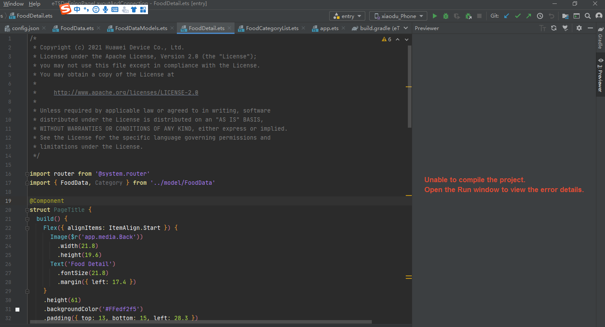Switch to FoodCategoryList.ets tab
This screenshot has width=605, height=327.
tap(272, 28)
